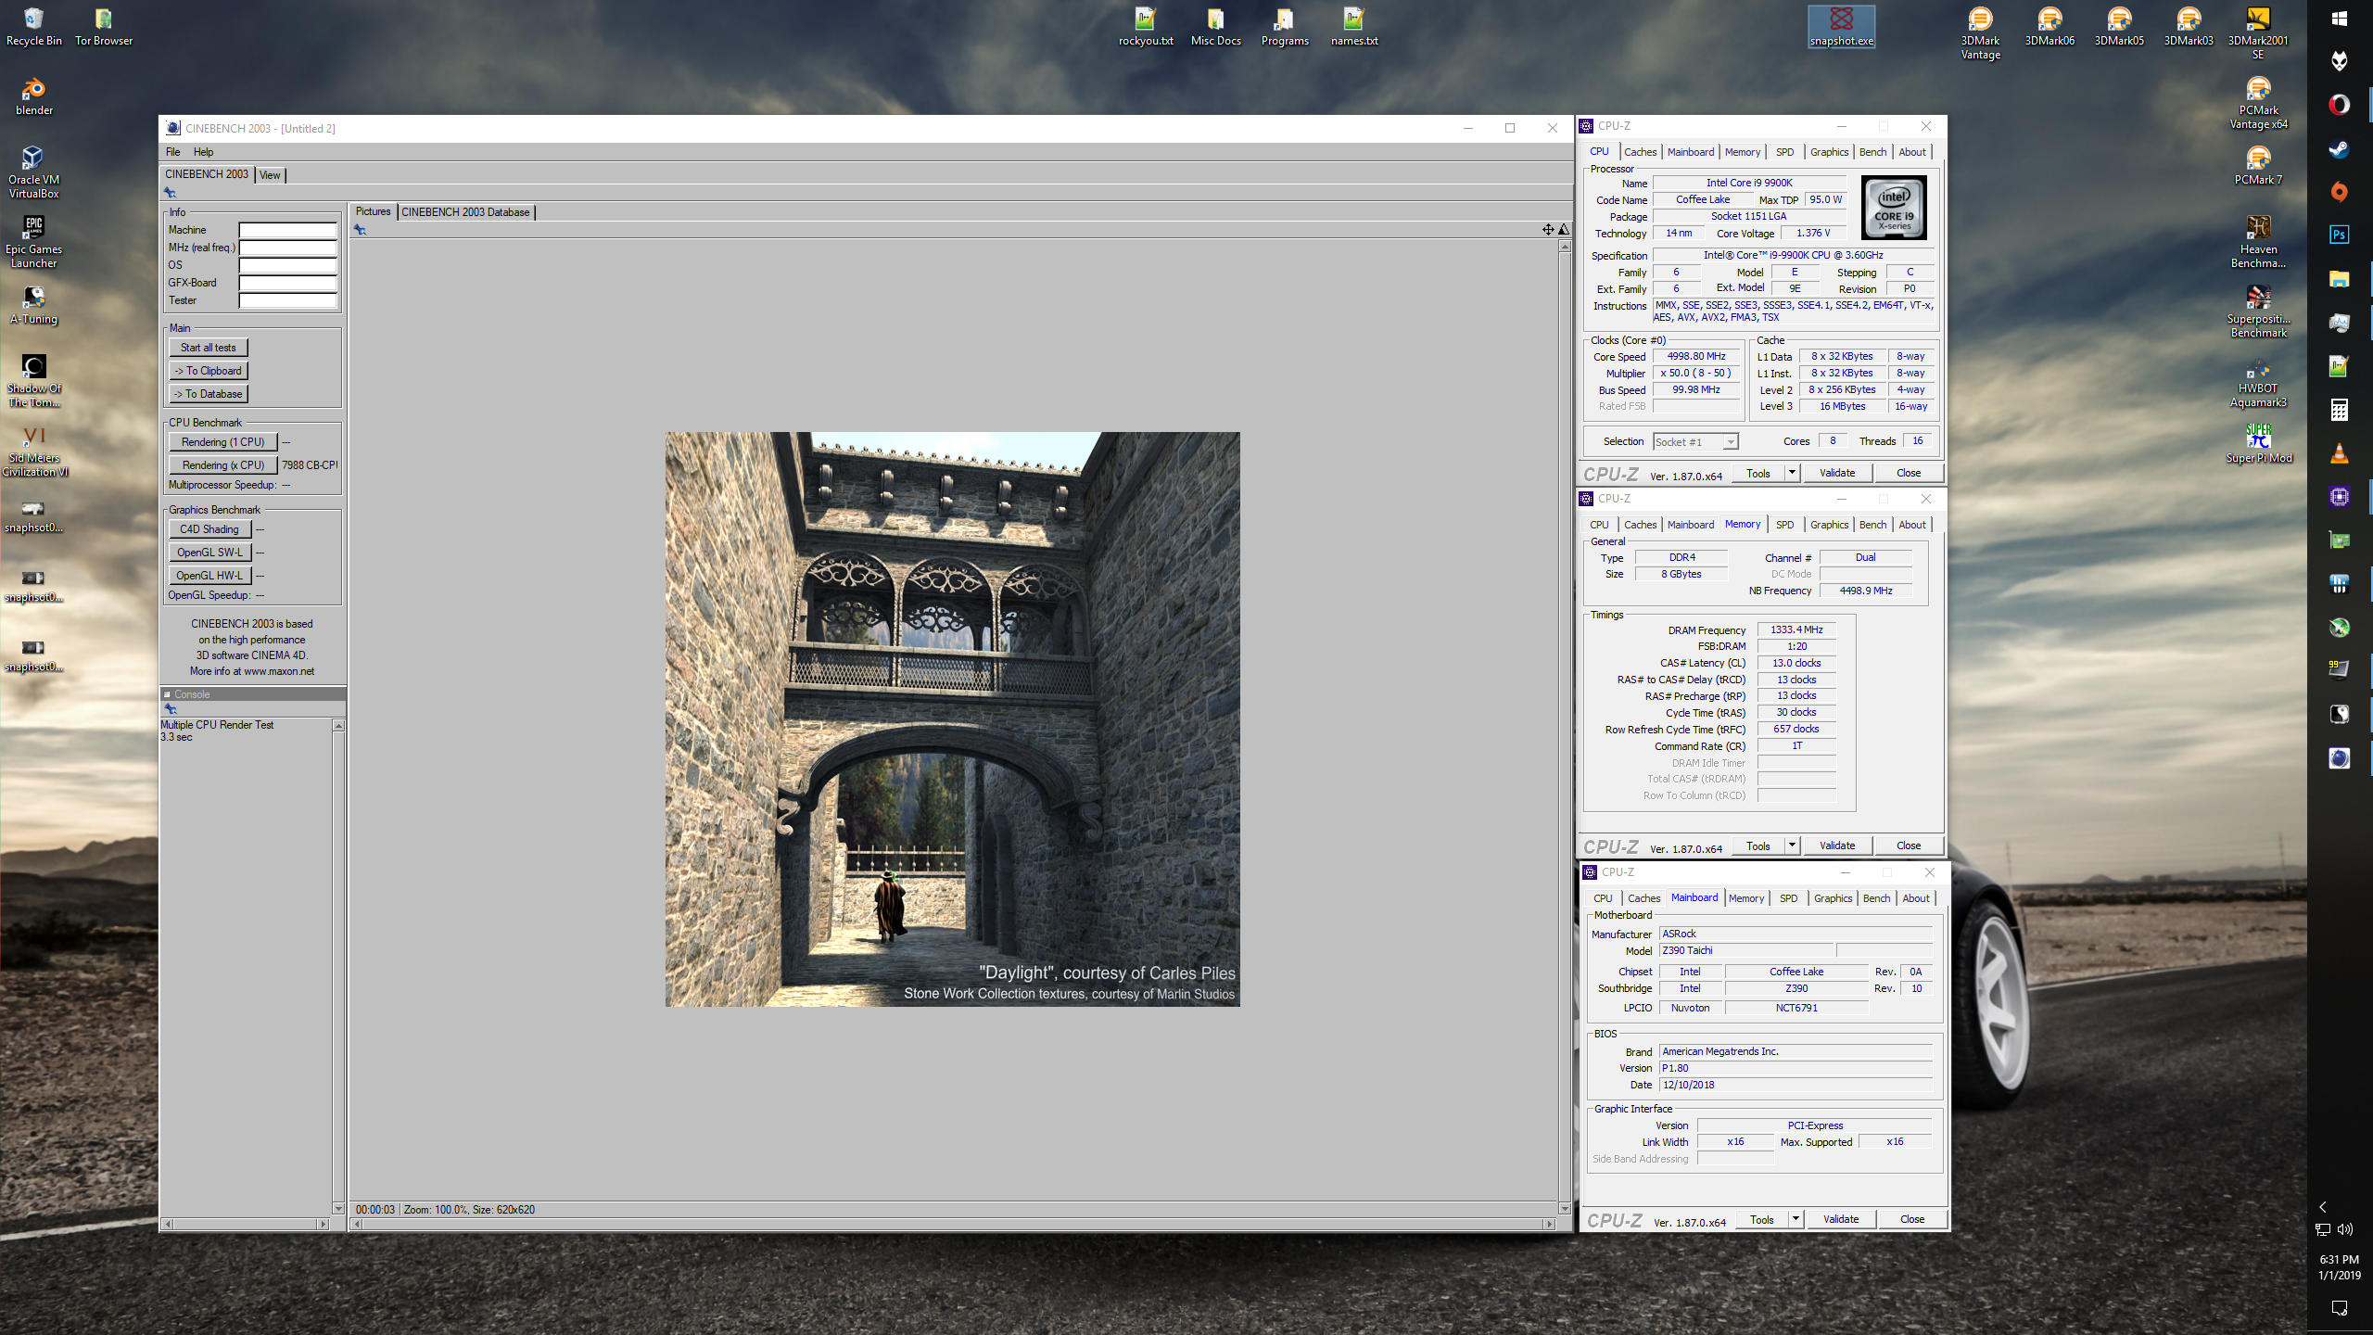Switch to the CINEBENCH 2003 Database tab
The height and width of the screenshot is (1335, 2373).
tap(465, 212)
